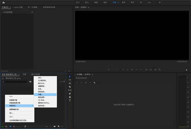Click the Home icon at top left
Viewport: 191px width, 129px height.
click(x=4, y=3)
